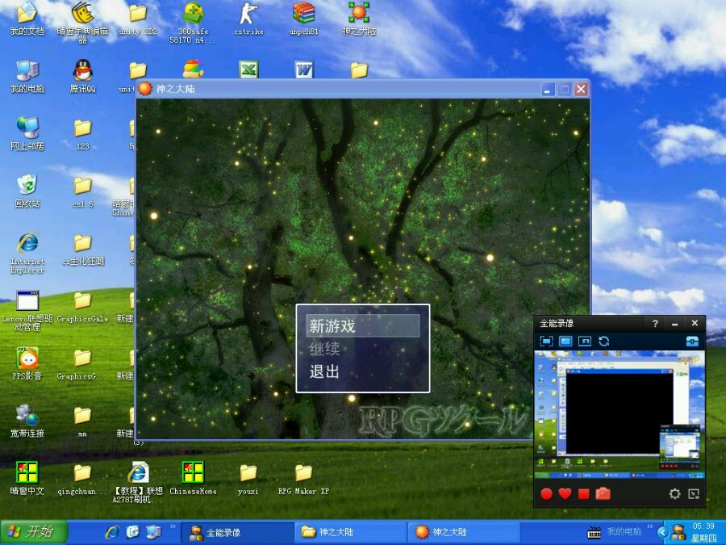Open 我的电脑 desktop icon
The height and width of the screenshot is (545, 726).
point(27,77)
